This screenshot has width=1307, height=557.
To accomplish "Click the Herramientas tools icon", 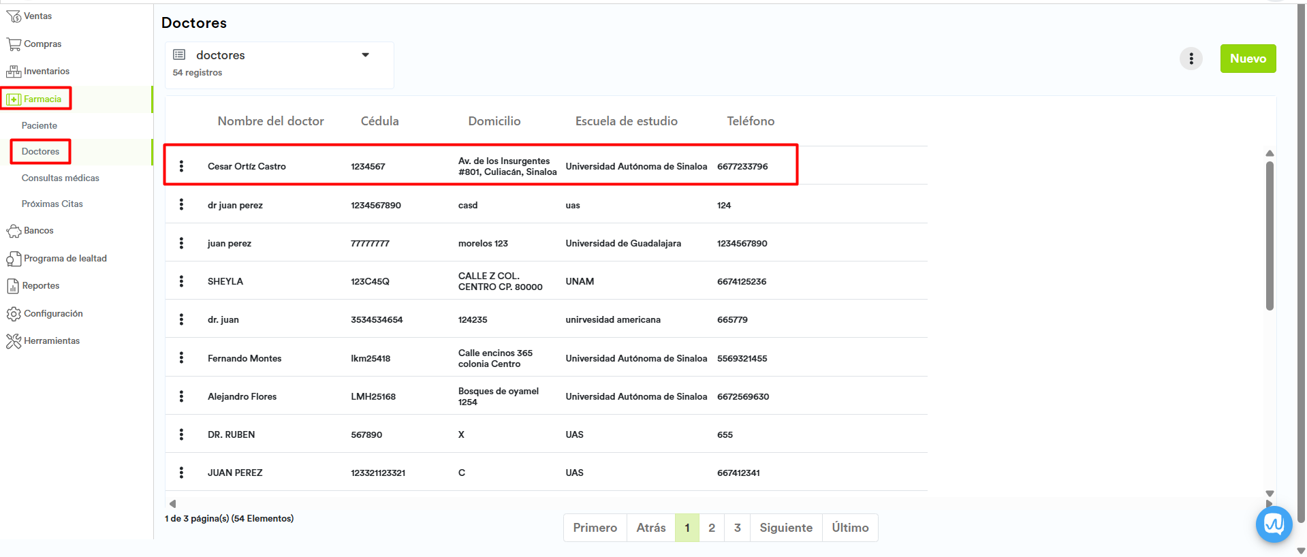I will pos(14,341).
